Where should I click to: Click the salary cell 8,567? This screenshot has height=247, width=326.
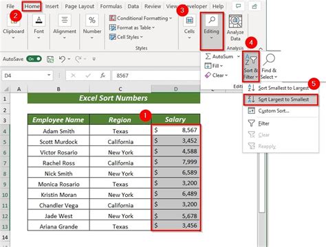pos(175,130)
